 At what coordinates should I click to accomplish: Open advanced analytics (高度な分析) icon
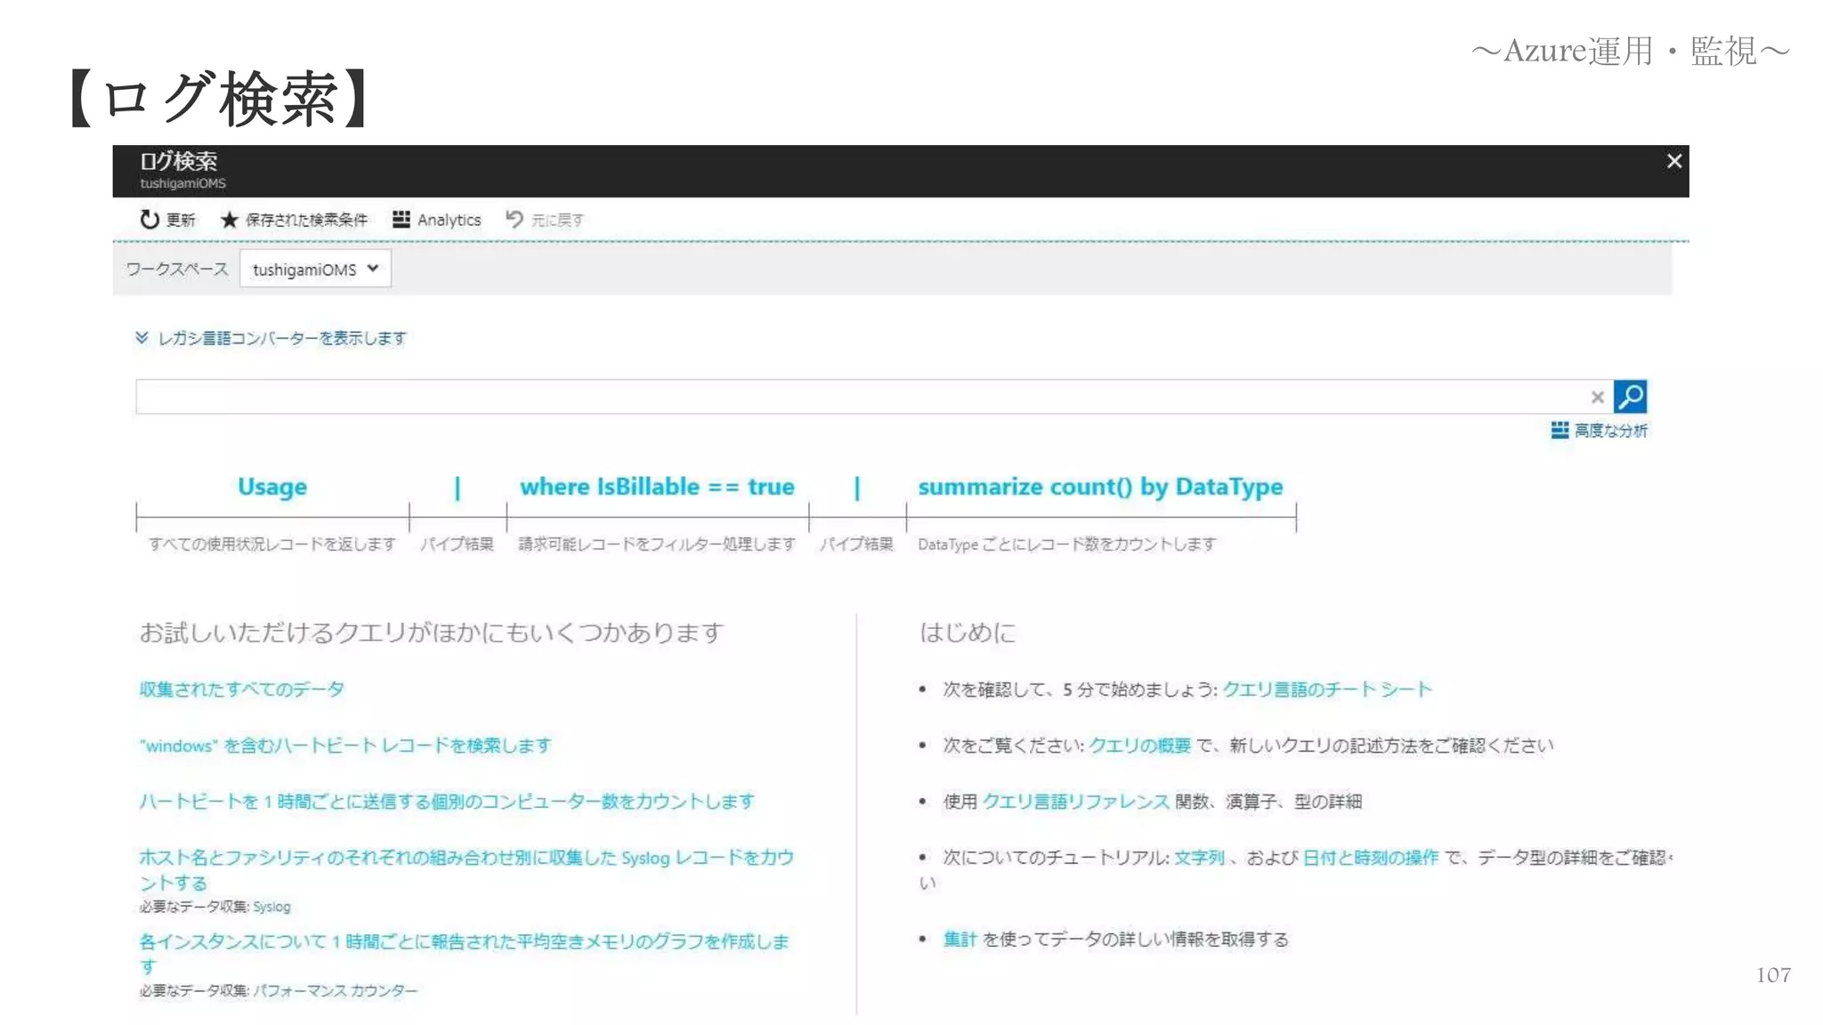click(x=1560, y=431)
